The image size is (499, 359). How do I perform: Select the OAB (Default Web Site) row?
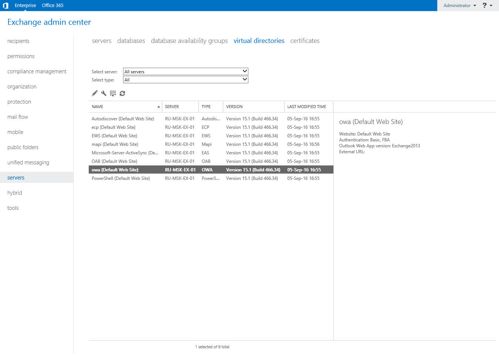click(211, 161)
